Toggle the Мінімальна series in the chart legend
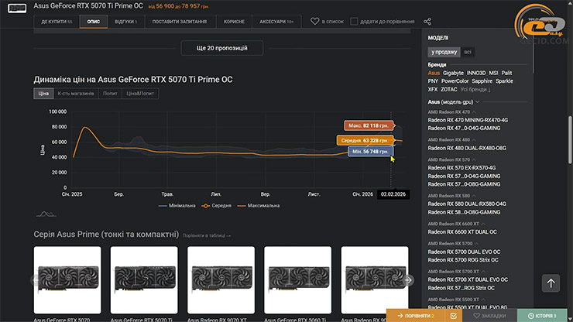Image resolution: width=573 pixels, height=322 pixels. [183, 206]
